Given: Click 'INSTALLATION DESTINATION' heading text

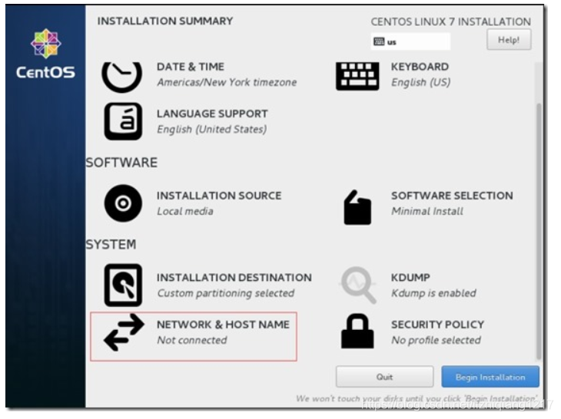Looking at the screenshot, I should click(x=234, y=278).
